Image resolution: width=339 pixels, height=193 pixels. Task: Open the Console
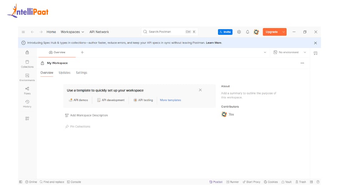tap(74, 182)
